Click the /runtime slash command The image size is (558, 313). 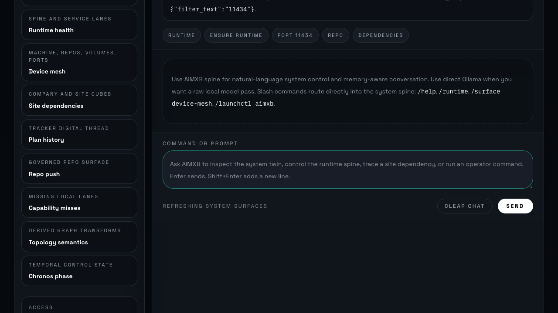pos(454,92)
